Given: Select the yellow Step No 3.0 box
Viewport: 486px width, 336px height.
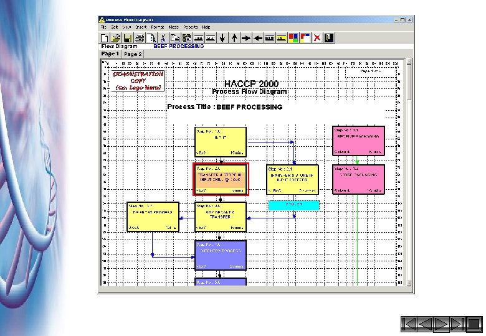Looking at the screenshot, I should point(221,217).
